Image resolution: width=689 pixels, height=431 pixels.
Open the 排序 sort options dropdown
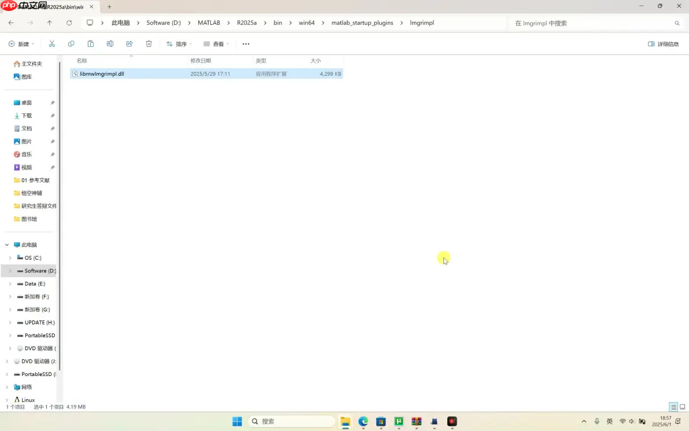click(180, 43)
